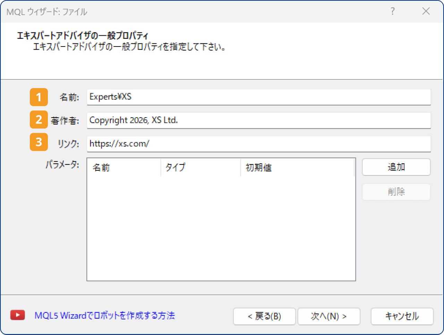The height and width of the screenshot is (335, 444).
Task: Click the orange badge numbered 1
Action: (x=39, y=97)
